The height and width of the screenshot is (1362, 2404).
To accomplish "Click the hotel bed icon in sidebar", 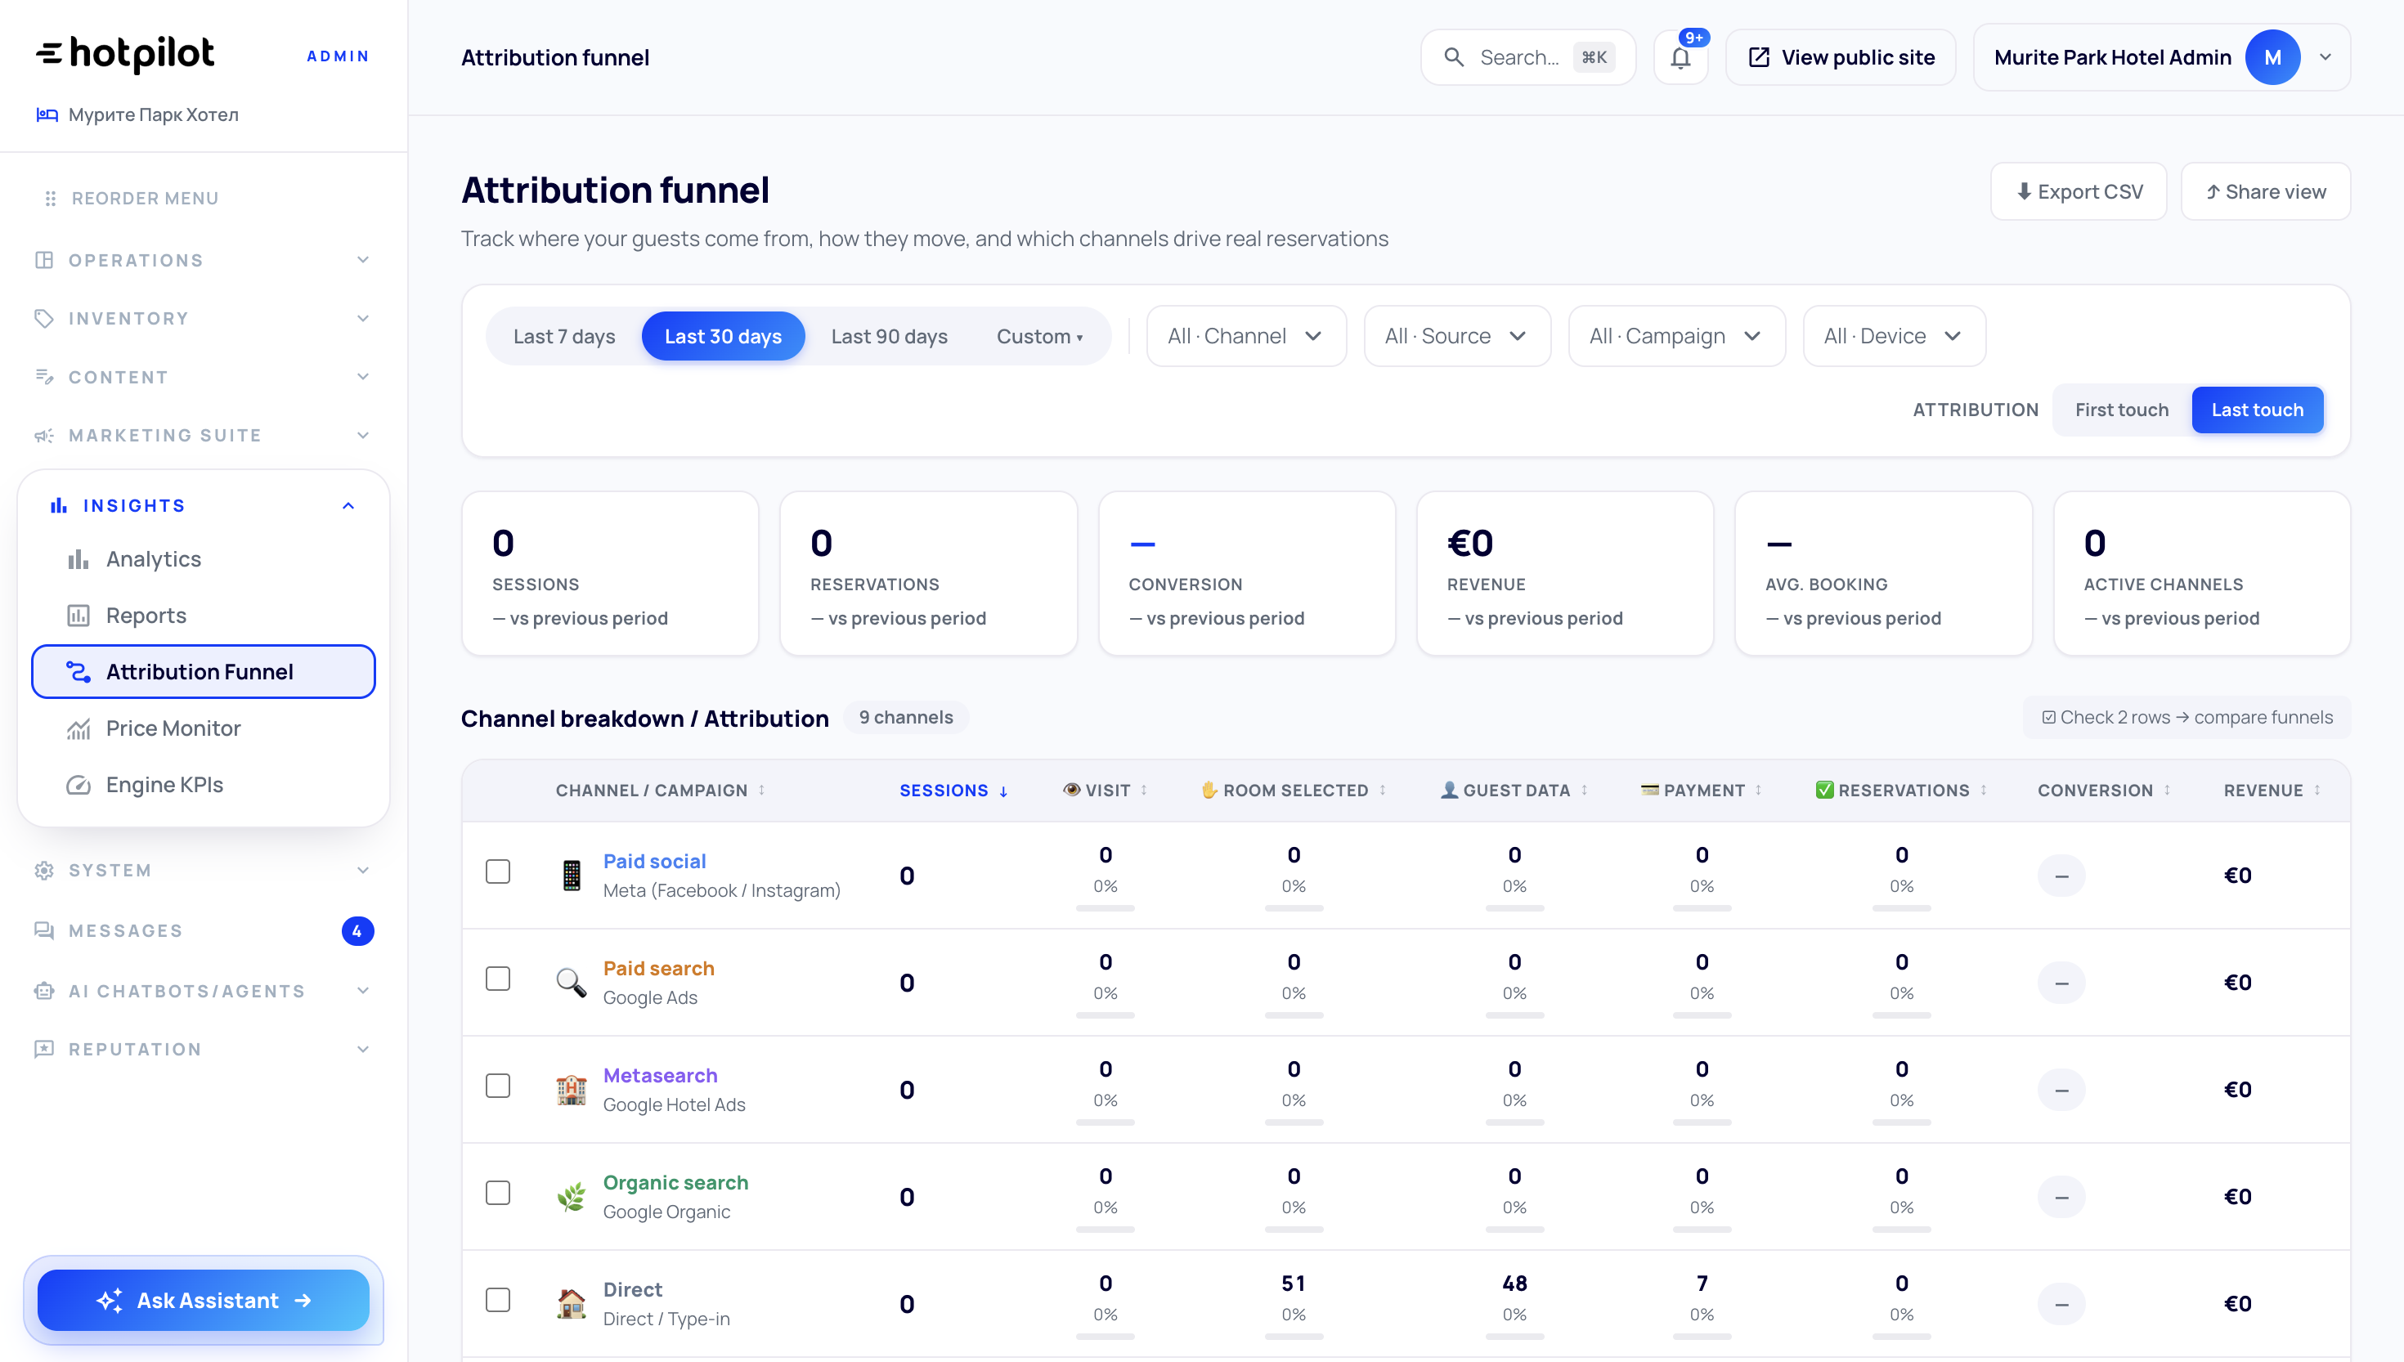I will coord(47,114).
